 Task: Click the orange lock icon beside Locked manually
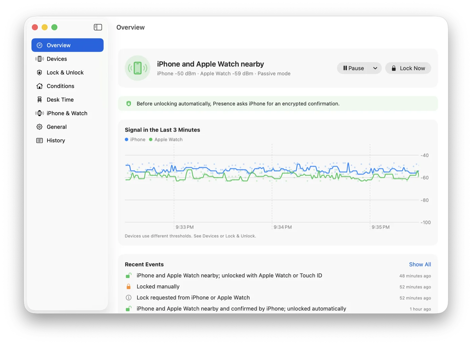128,287
